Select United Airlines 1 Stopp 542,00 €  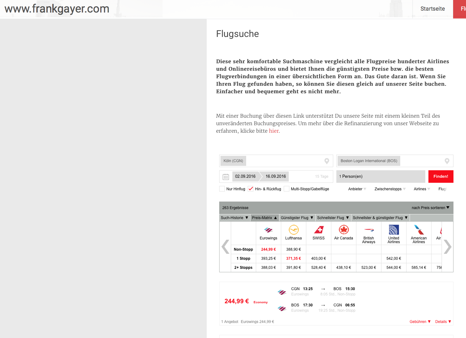(394, 259)
